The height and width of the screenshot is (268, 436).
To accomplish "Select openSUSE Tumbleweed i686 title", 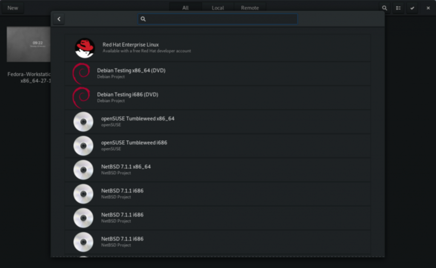I will (x=134, y=142).
